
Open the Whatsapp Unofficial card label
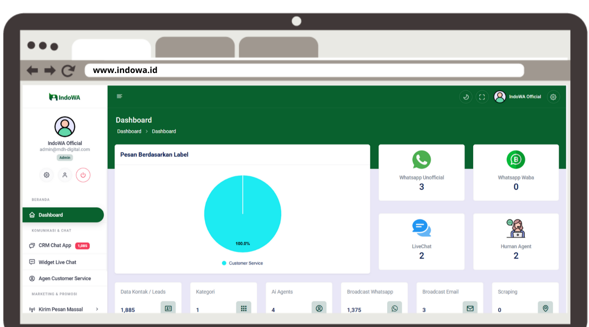tap(421, 177)
